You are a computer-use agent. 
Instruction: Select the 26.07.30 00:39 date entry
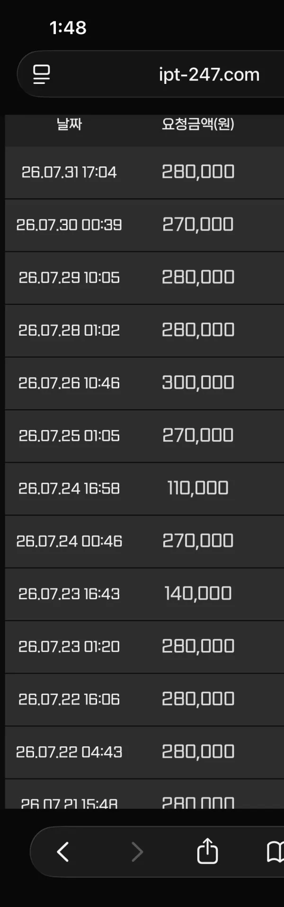click(x=69, y=225)
